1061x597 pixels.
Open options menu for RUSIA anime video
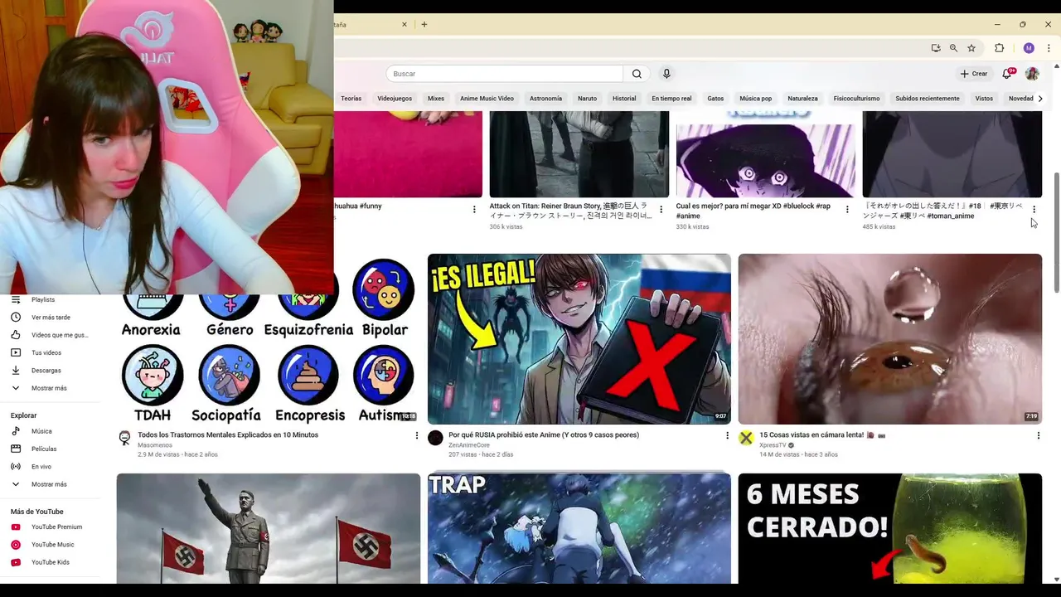tap(727, 435)
